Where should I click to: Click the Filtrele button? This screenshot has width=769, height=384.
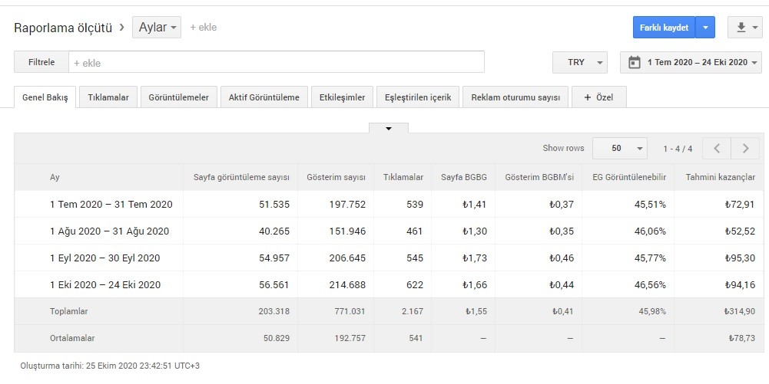point(41,62)
